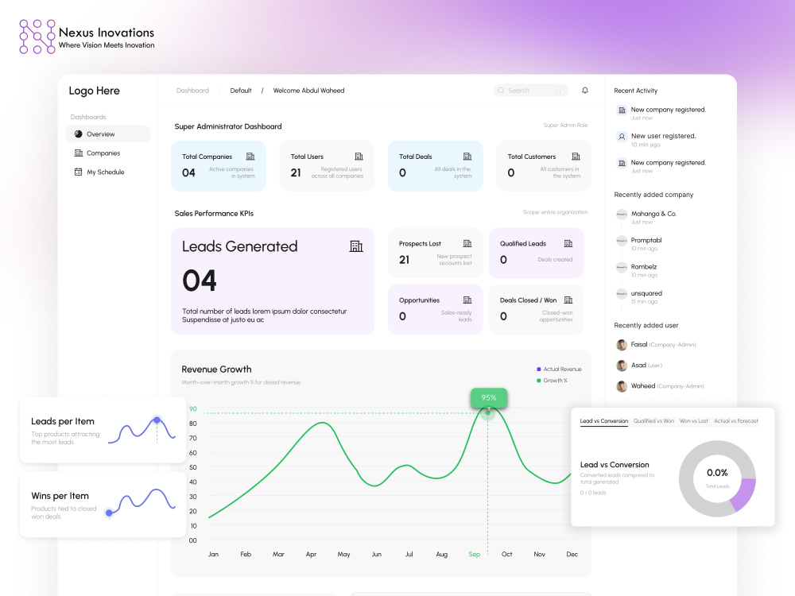Select the Lead vs Conversion tab
This screenshot has width=795, height=596.
click(x=603, y=421)
